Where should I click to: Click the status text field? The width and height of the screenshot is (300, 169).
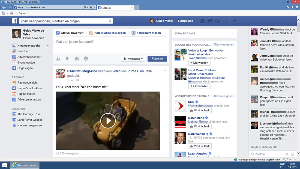click(111, 45)
